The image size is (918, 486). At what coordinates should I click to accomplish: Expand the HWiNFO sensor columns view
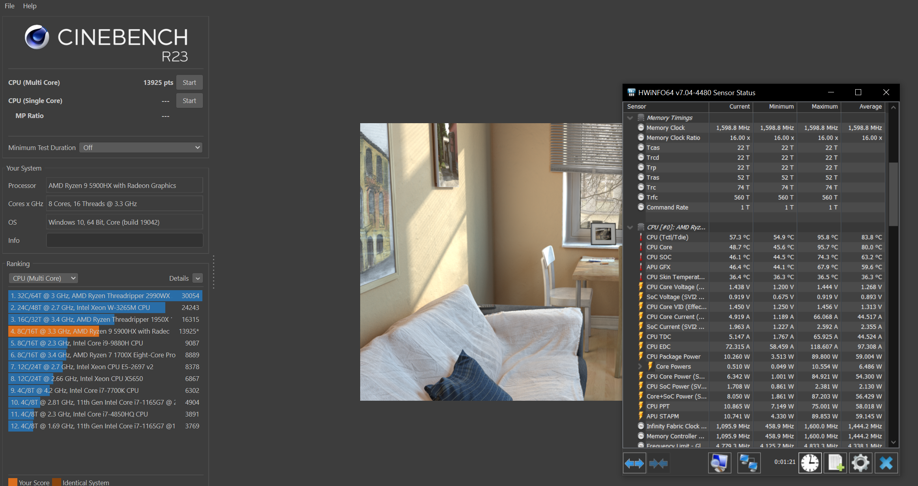tap(634, 463)
